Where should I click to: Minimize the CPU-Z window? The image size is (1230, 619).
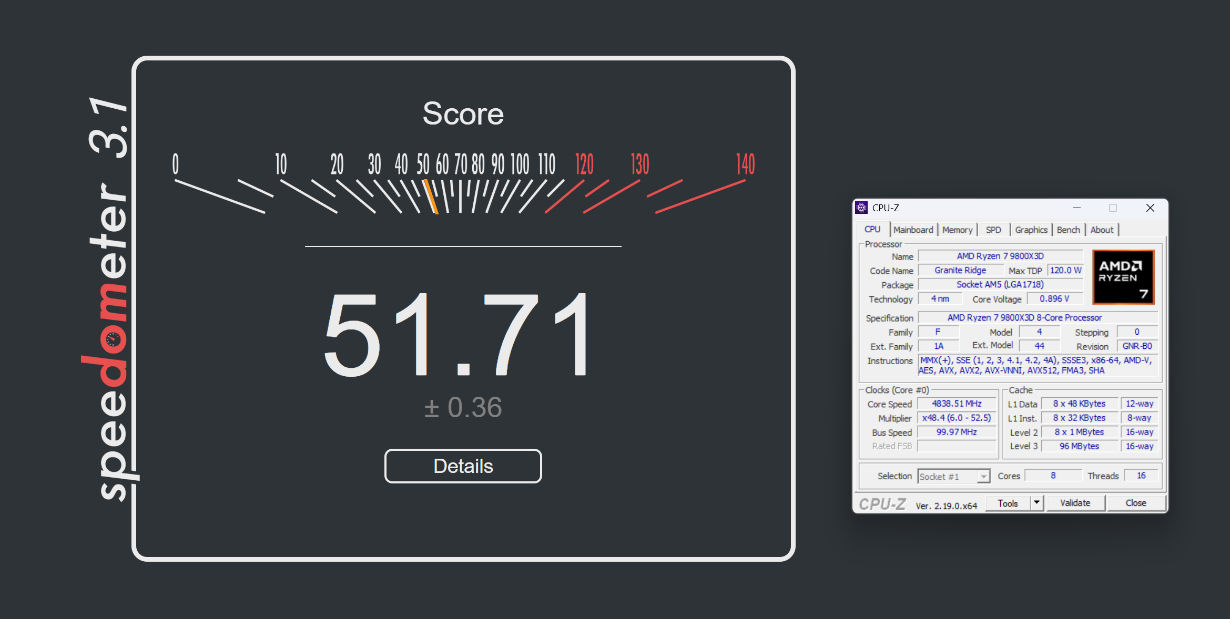pos(1076,208)
